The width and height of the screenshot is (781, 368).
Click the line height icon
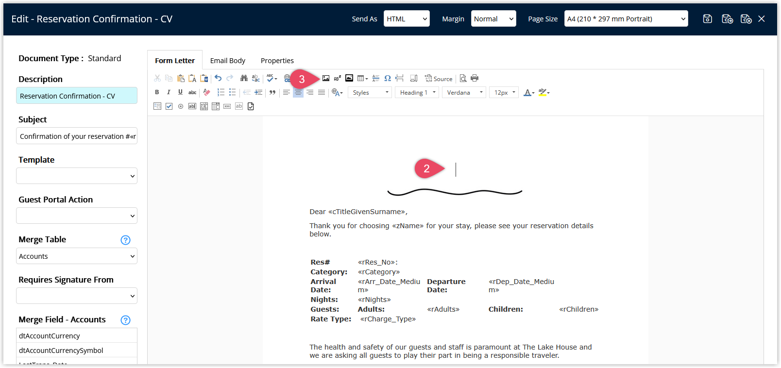[376, 78]
